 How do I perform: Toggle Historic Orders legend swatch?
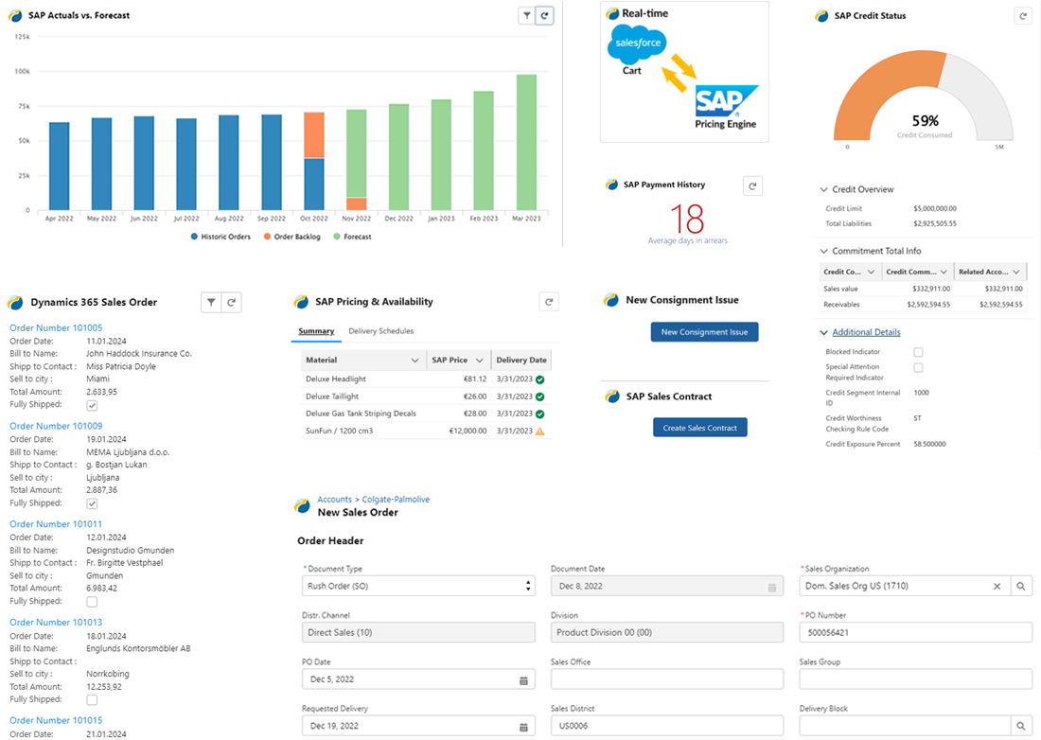[194, 237]
